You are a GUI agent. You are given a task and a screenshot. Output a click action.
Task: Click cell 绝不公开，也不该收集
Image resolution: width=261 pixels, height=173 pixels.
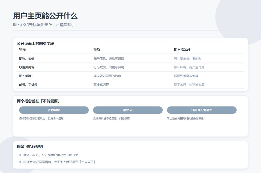[189, 84]
